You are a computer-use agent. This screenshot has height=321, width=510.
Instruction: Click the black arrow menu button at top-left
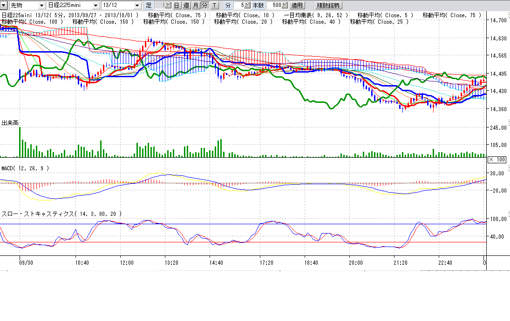pyautogui.click(x=4, y=5)
